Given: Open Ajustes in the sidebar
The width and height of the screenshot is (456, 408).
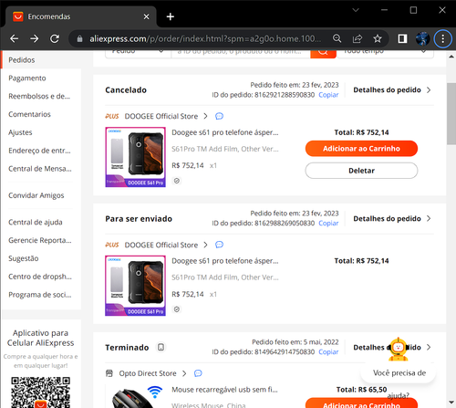Looking at the screenshot, I should [20, 132].
